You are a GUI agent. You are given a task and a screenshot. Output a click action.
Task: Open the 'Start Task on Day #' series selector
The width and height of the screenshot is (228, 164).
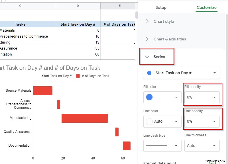pyautogui.click(x=181, y=73)
